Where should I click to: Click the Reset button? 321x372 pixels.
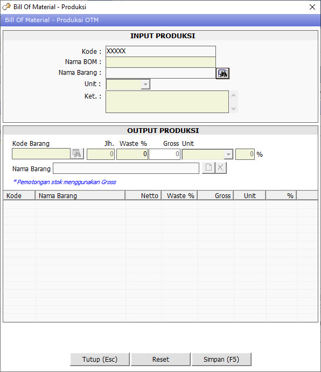point(160,360)
